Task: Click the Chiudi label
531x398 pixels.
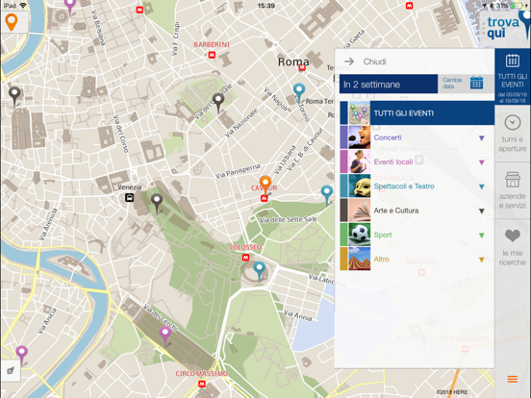Action: (x=374, y=62)
